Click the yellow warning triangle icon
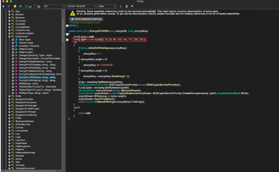Screen dimensions: 279x172 72,13
